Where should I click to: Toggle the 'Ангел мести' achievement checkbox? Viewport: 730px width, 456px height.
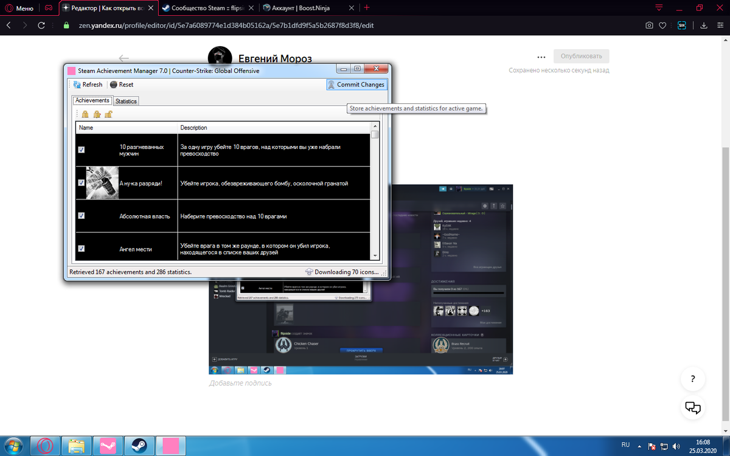[x=82, y=248]
